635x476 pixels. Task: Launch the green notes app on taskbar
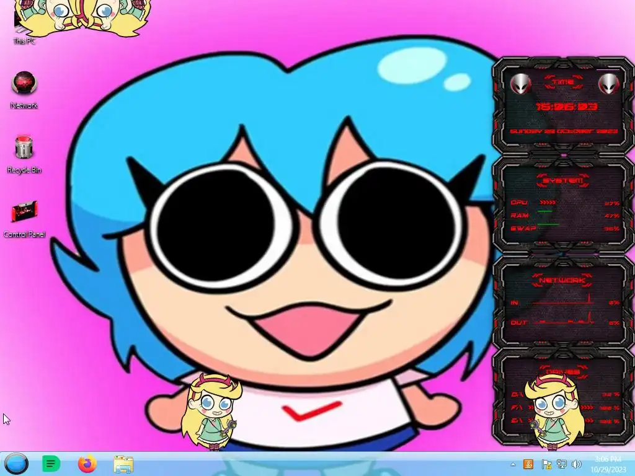click(51, 464)
